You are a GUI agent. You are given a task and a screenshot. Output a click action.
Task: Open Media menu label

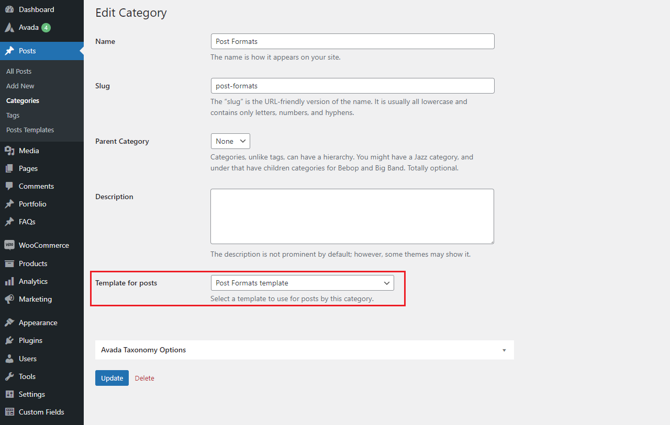[29, 151]
